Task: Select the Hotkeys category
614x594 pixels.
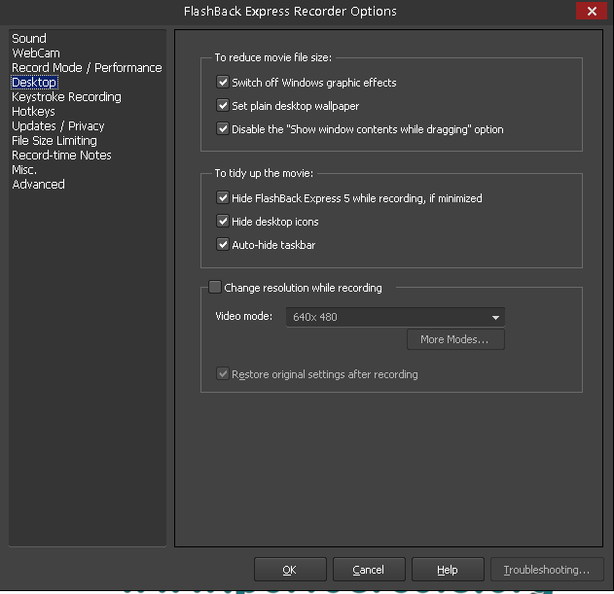Action: (x=33, y=112)
